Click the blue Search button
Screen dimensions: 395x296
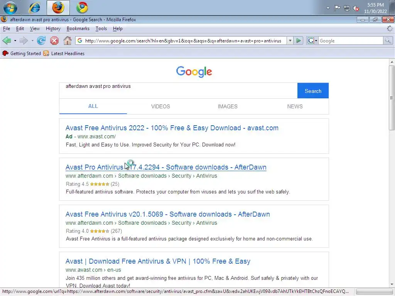(x=313, y=91)
